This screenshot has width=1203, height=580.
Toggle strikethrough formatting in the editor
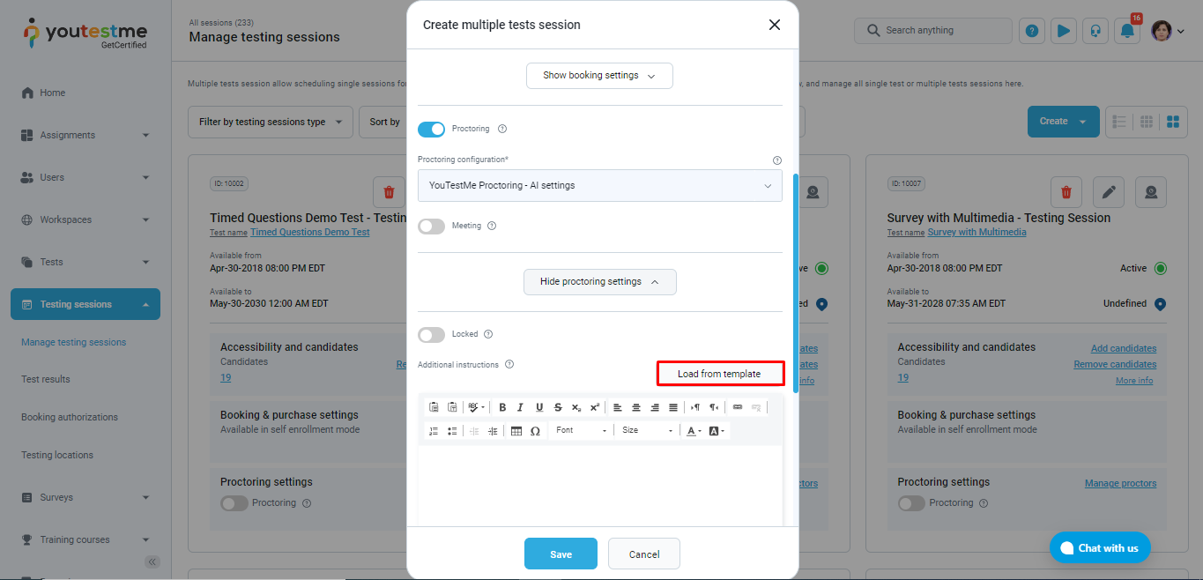click(x=558, y=407)
